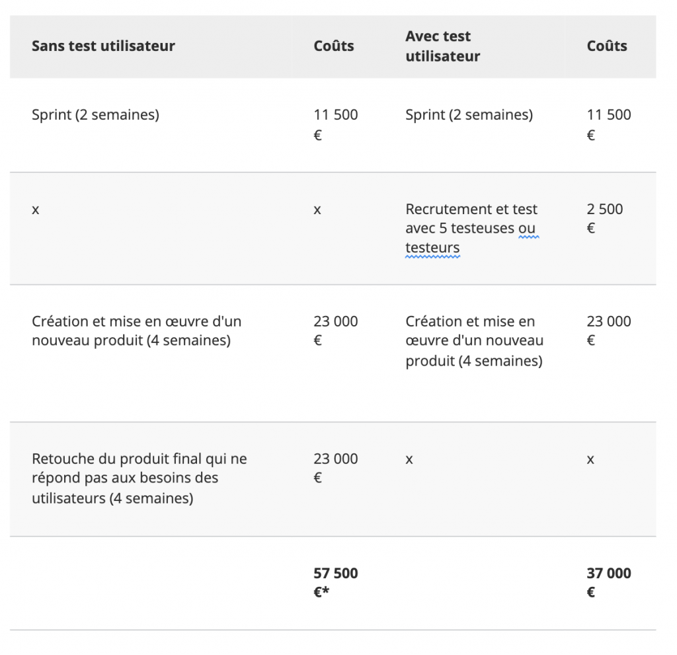Viewport: 677px width, 655px height.
Task: Select the left 'Sprint (2 semaines)' cell
Action: coord(95,115)
